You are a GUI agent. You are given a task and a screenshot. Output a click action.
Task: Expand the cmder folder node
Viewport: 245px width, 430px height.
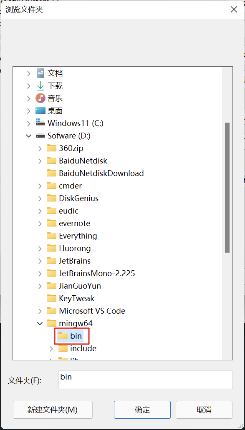[40, 186]
